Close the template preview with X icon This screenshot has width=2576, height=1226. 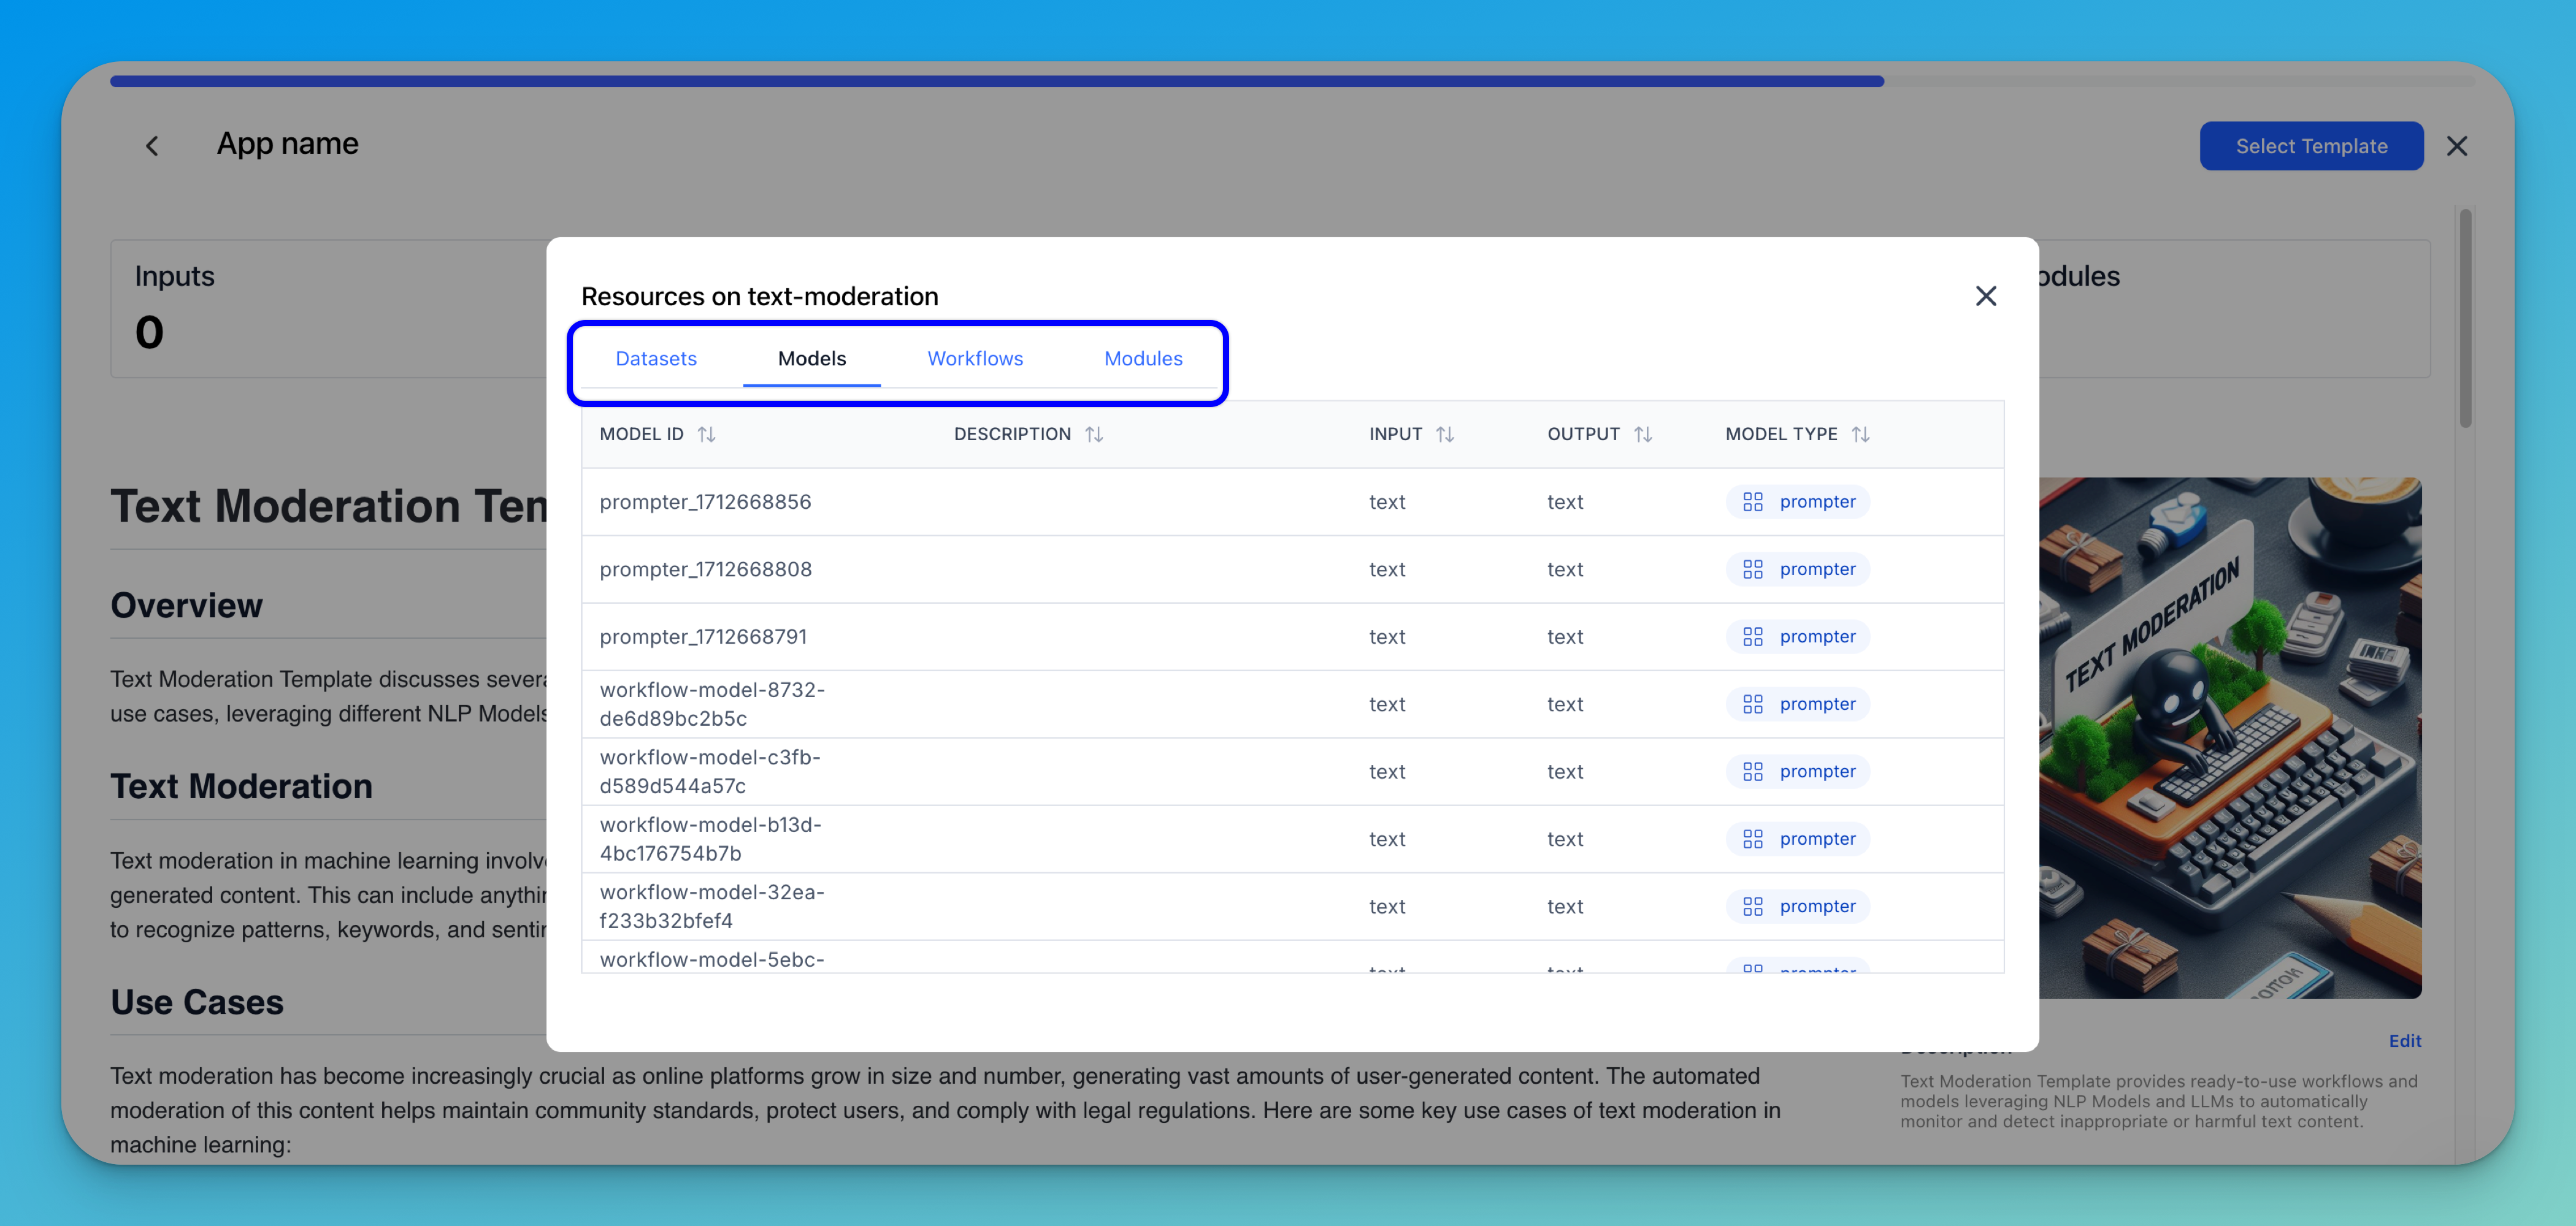click(2456, 146)
